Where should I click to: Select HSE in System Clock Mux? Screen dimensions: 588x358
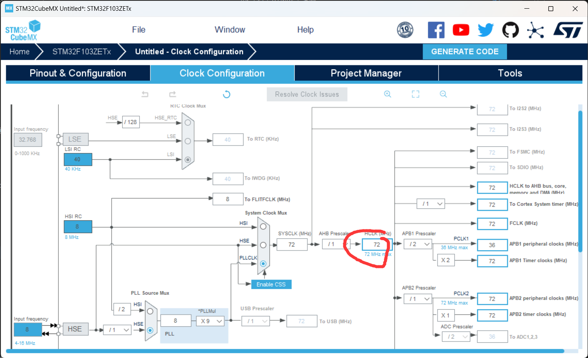tap(263, 245)
